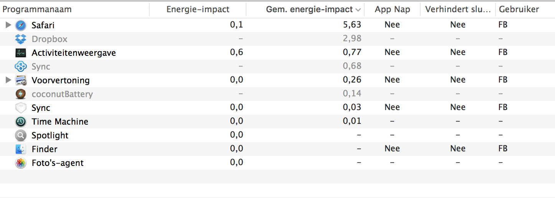Click the Foto's-agent flower icon
555x198 pixels.
click(21, 163)
